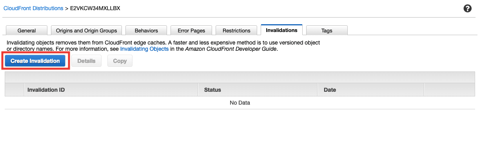Viewport: 481px width, 146px height.
Task: Sort by the Status column header
Action: coord(258,90)
